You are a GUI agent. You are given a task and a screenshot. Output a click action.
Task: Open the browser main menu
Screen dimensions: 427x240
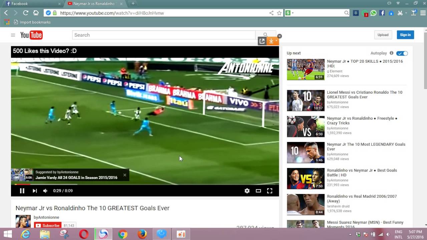pyautogui.click(x=423, y=13)
